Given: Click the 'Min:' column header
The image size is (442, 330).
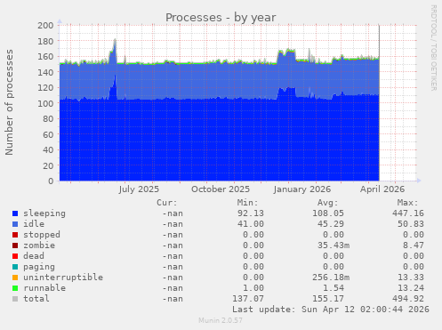Looking at the screenshot, I should point(247,203).
